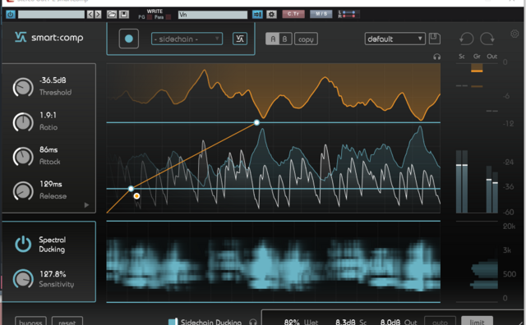Toggle the plugin power bypass icon

(11, 15)
